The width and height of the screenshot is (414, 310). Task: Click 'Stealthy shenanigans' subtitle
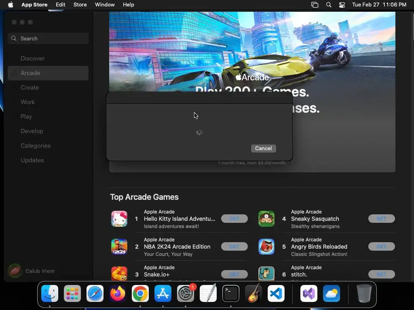pyautogui.click(x=315, y=226)
